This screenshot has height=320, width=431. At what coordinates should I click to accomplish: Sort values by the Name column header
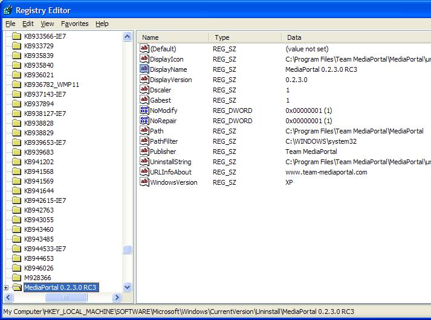173,37
